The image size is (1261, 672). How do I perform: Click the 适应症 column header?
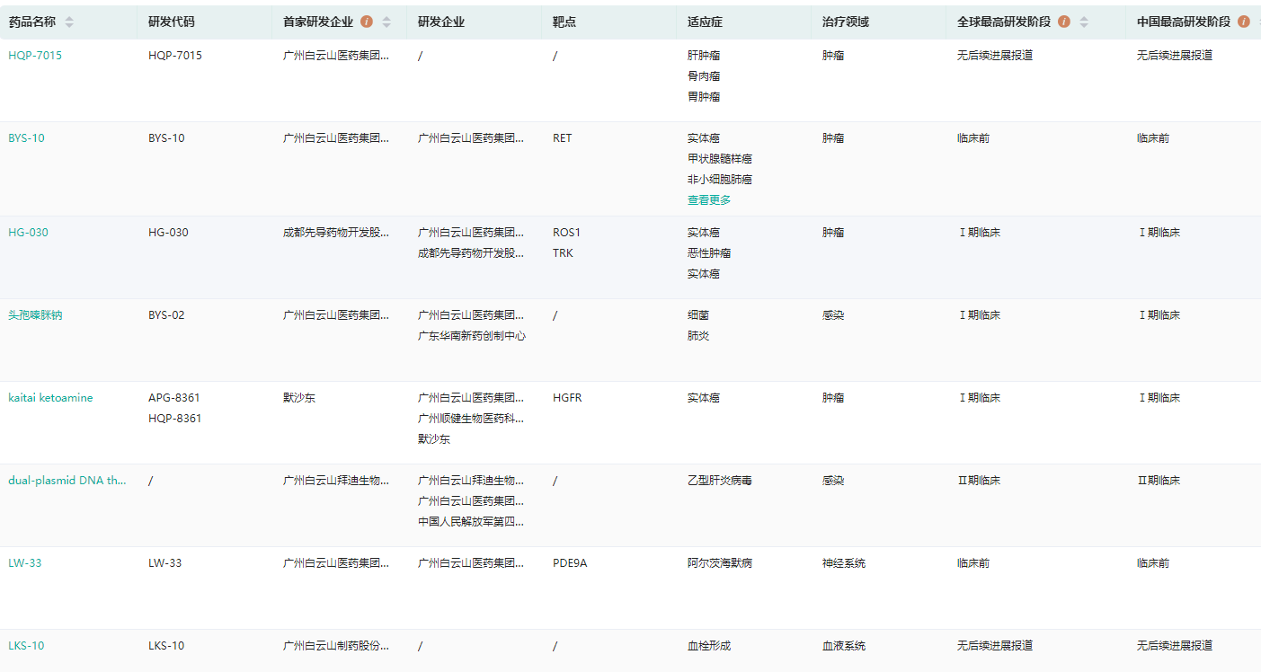click(705, 22)
